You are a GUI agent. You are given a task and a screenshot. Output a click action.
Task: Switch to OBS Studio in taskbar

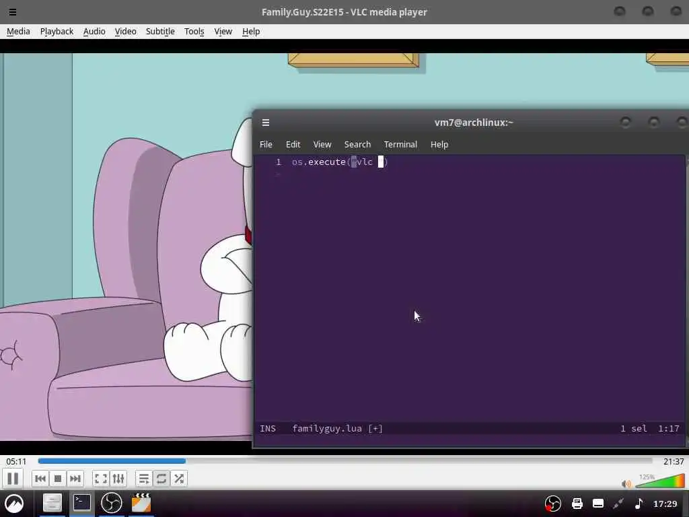(111, 502)
